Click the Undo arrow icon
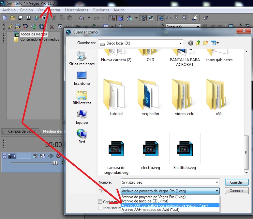This screenshot has width=253, height=219. (x=82, y=18)
